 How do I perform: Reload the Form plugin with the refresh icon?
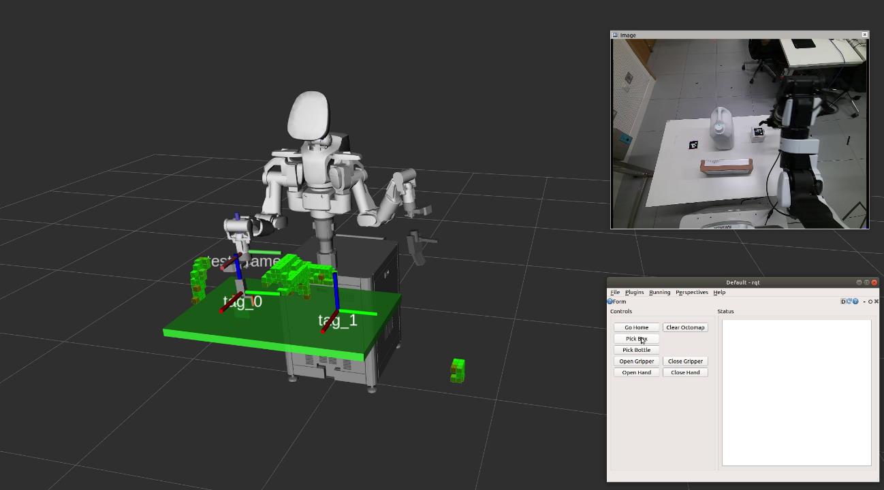849,301
